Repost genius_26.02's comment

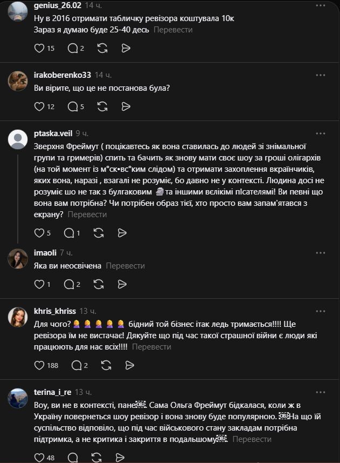tap(102, 48)
